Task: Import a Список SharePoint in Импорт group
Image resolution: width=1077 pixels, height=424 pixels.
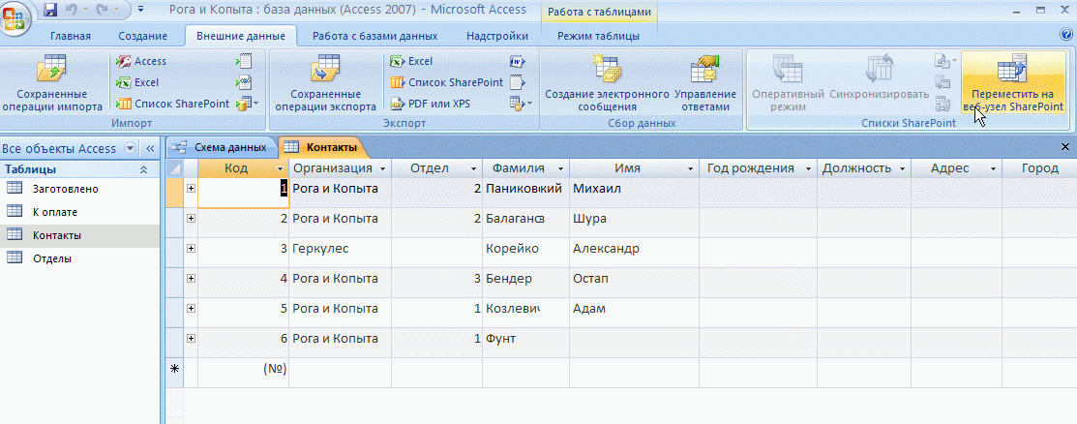Action: tap(172, 104)
